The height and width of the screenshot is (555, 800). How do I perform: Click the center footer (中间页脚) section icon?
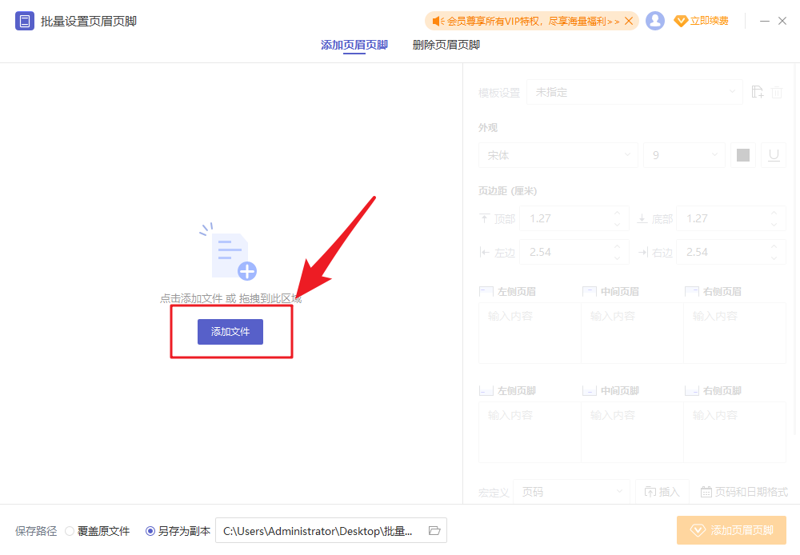point(590,390)
